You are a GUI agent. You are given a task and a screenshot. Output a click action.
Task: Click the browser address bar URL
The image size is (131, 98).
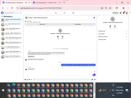coord(41,8)
